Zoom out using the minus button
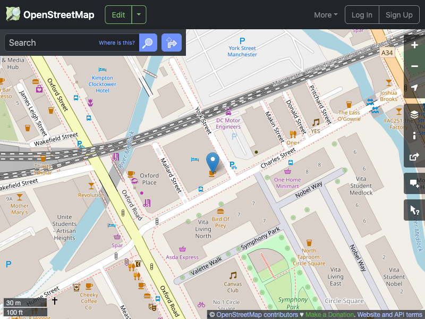425x319 pixels. (414, 66)
